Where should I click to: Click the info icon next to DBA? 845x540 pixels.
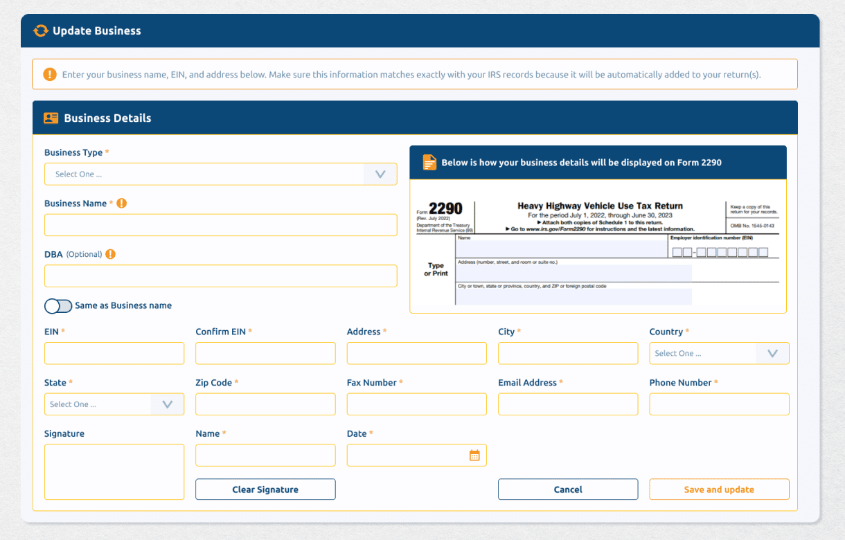click(x=110, y=254)
